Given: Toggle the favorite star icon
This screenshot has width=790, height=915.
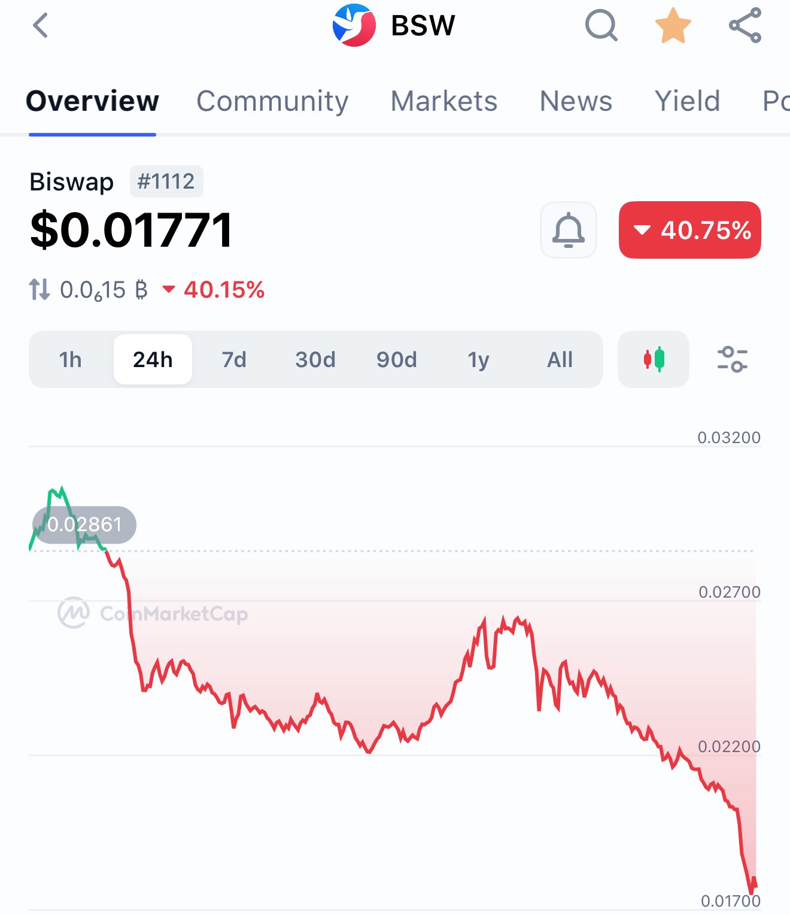Looking at the screenshot, I should (673, 26).
